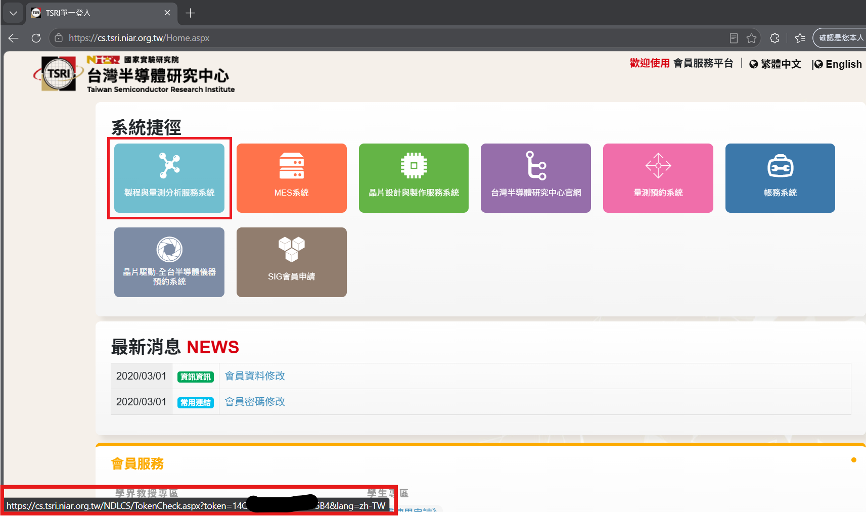Open the browser extensions puzzle icon

pos(774,38)
